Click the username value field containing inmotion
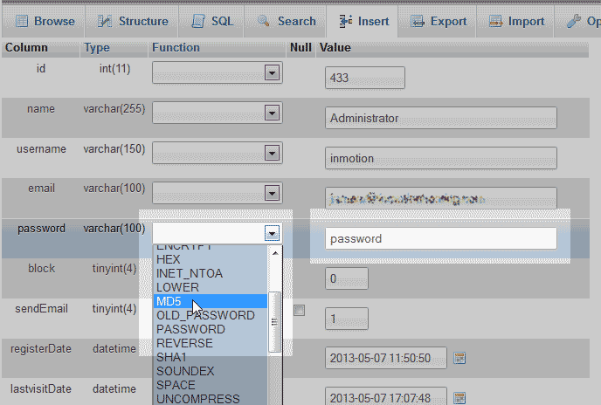Screen dimensions: 601x405 440,158
